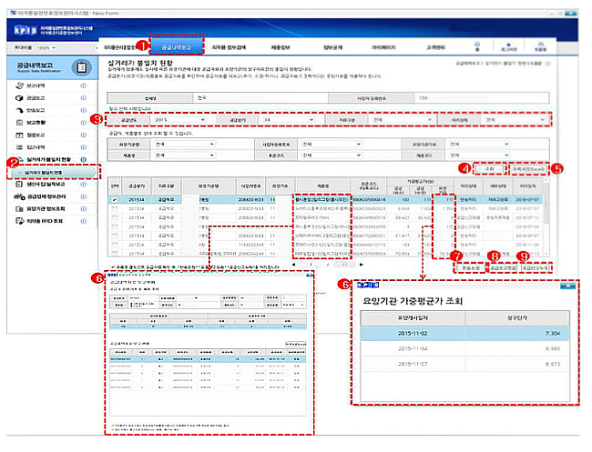Click the Excel download button

[x=528, y=169]
